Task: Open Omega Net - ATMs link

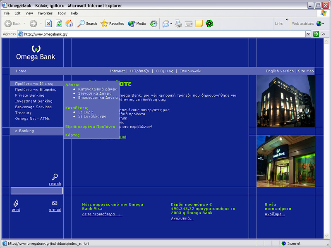Action: click(33, 119)
